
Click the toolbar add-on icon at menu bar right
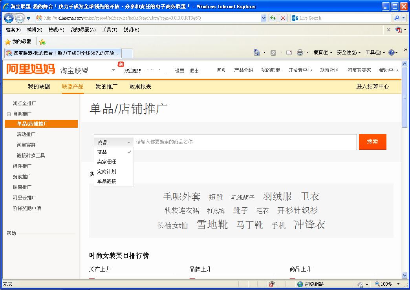[x=399, y=30]
